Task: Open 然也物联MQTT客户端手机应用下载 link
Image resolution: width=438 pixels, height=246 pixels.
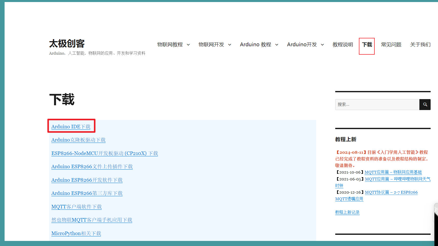Action: (92, 220)
